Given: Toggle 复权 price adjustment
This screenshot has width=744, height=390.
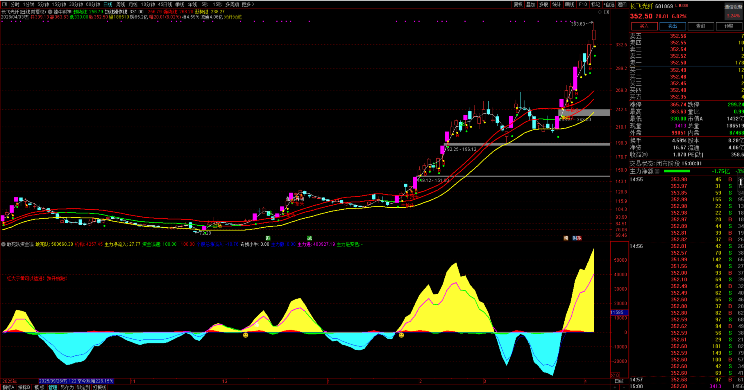Looking at the screenshot, I should (x=518, y=4).
